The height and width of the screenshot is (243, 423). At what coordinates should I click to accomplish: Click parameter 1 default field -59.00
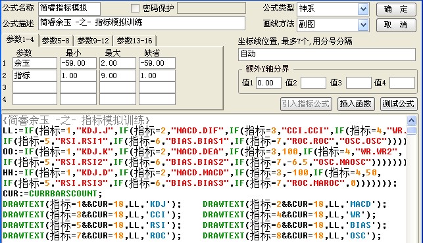coord(157,63)
